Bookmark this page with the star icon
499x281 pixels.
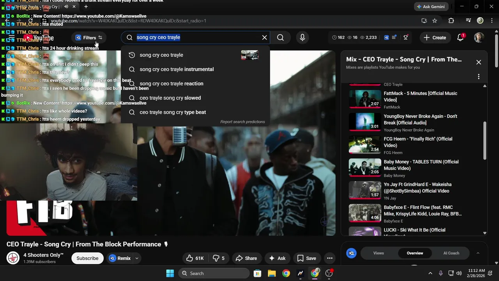pyautogui.click(x=435, y=21)
